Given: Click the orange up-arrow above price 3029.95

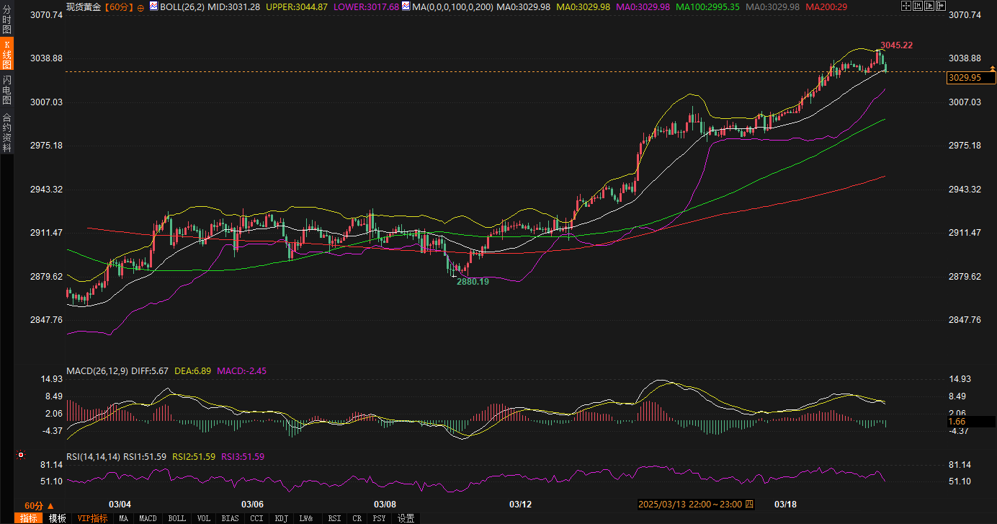Looking at the screenshot, I should click(992, 68).
